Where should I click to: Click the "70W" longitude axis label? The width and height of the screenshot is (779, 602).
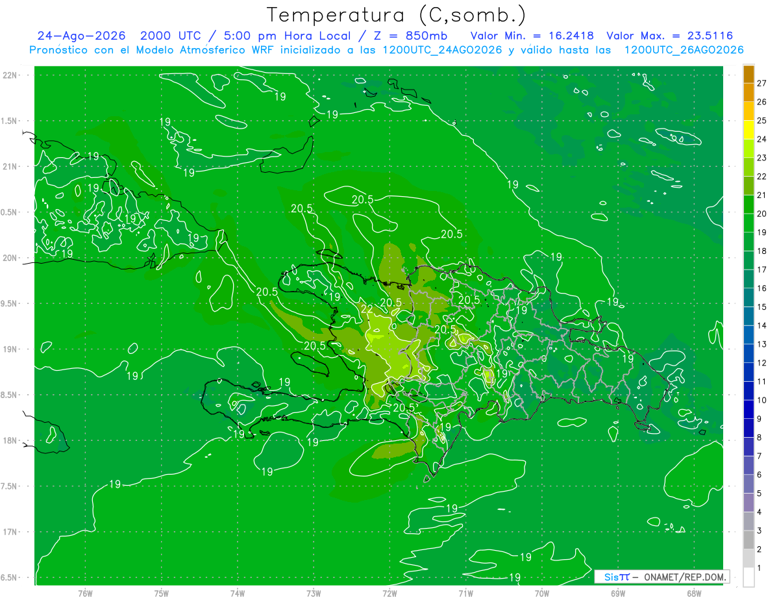click(x=542, y=593)
